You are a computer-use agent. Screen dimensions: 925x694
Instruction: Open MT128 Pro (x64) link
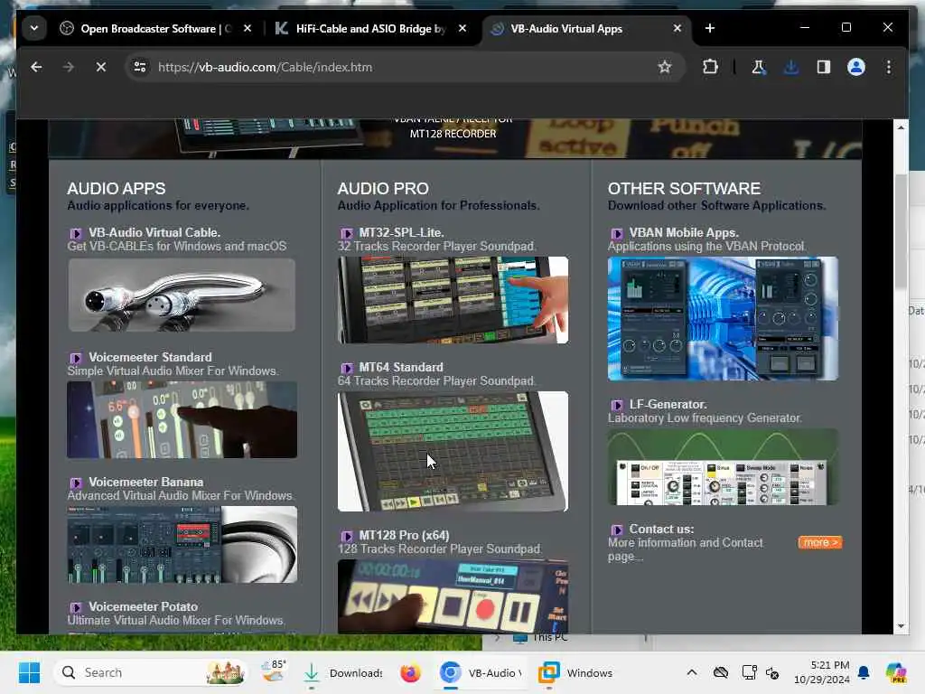pos(404,535)
